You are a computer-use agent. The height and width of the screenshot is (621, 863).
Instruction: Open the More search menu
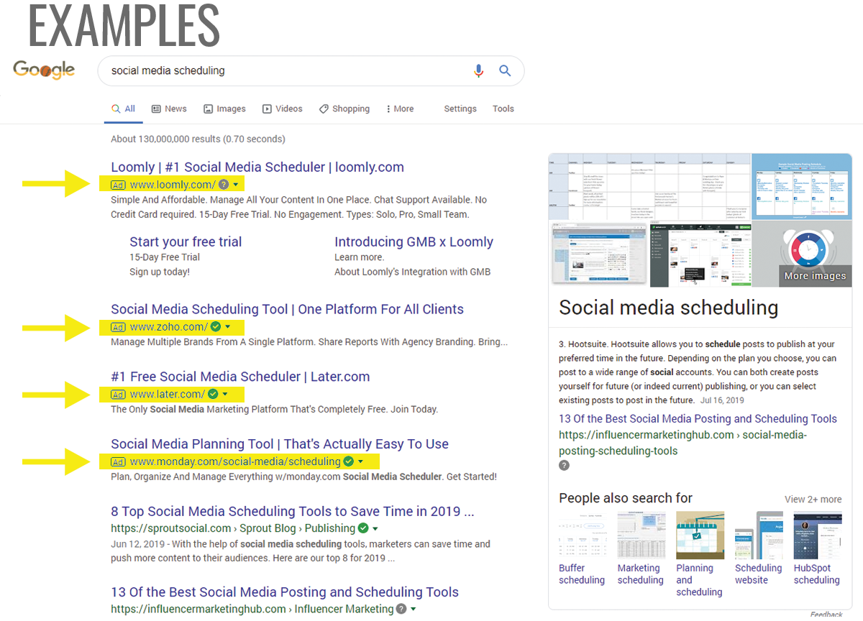click(x=400, y=109)
